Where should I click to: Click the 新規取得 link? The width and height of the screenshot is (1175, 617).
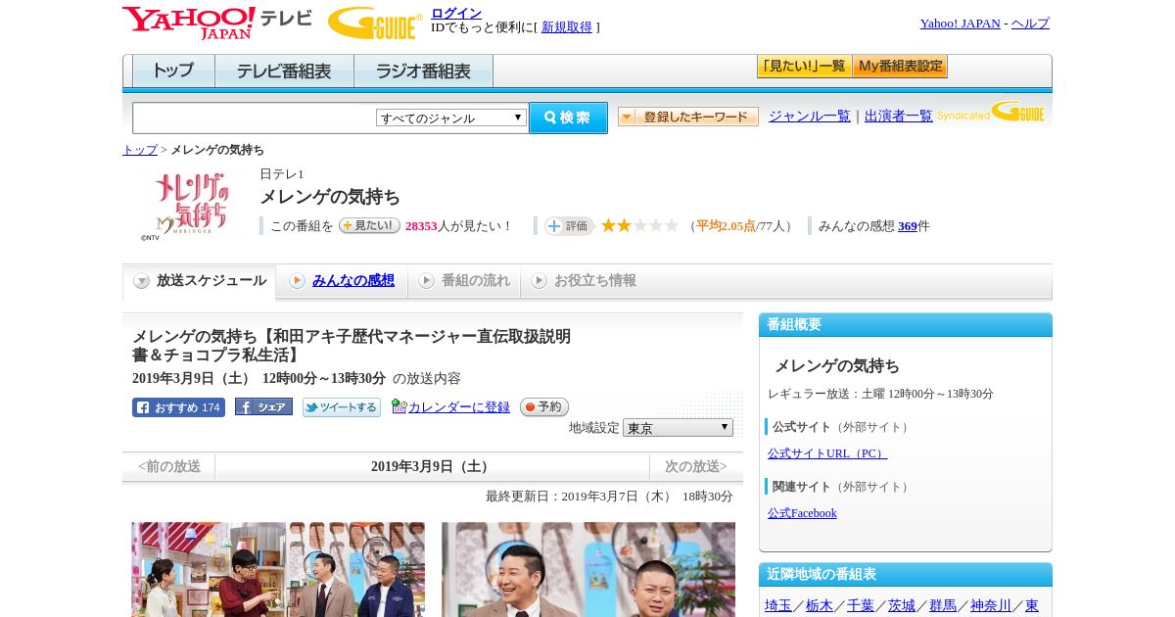567,27
